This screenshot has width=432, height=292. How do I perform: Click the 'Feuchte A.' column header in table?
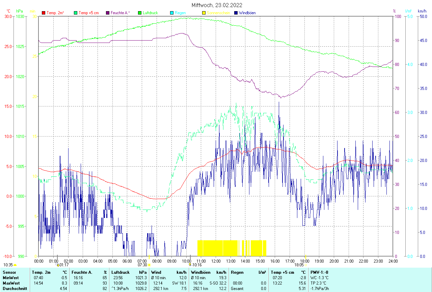(x=82, y=272)
